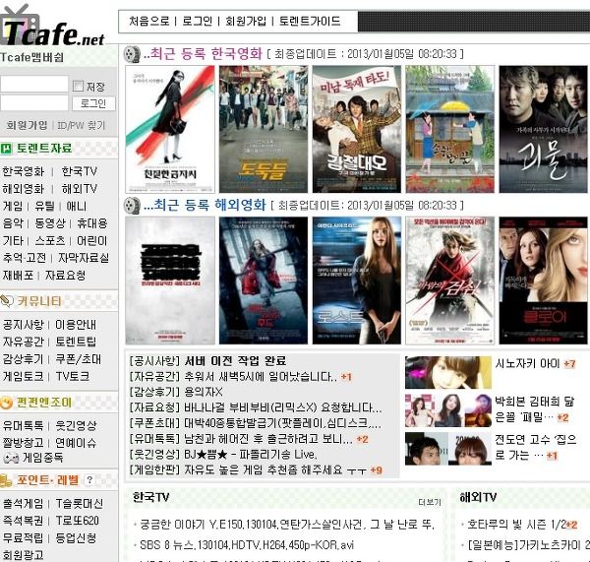Click the 시노자키 아이 thumbnail image
Viewport: 590px width, 562px height.
click(x=448, y=372)
